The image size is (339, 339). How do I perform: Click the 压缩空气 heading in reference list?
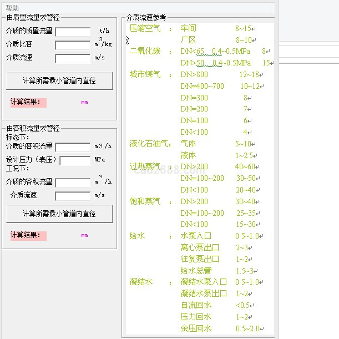coord(145,28)
